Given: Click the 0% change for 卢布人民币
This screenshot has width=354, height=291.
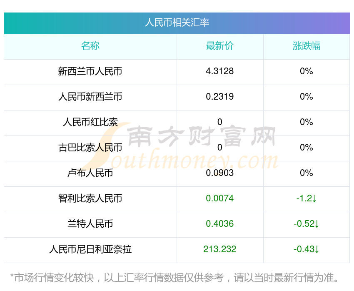Looking at the screenshot, I should point(307,173).
